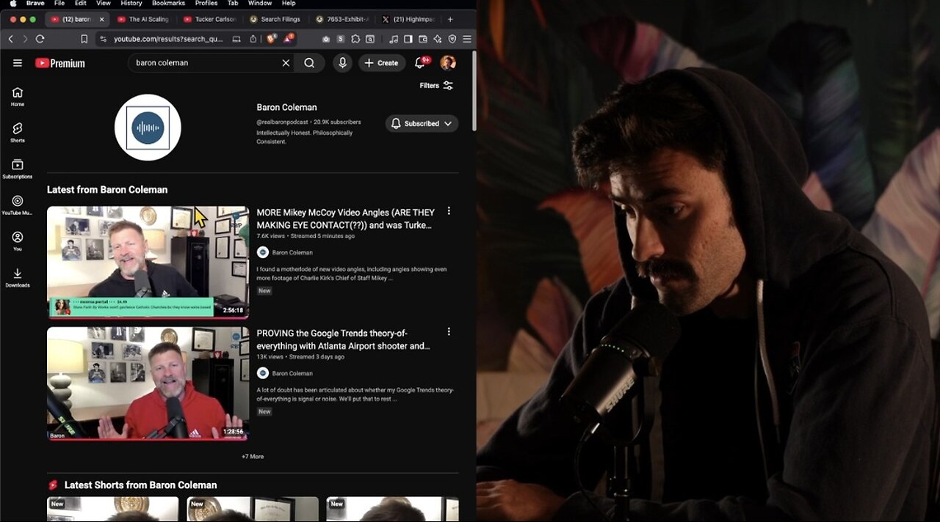The height and width of the screenshot is (522, 940).
Task: Go back with the browser arrow
Action: click(x=10, y=39)
